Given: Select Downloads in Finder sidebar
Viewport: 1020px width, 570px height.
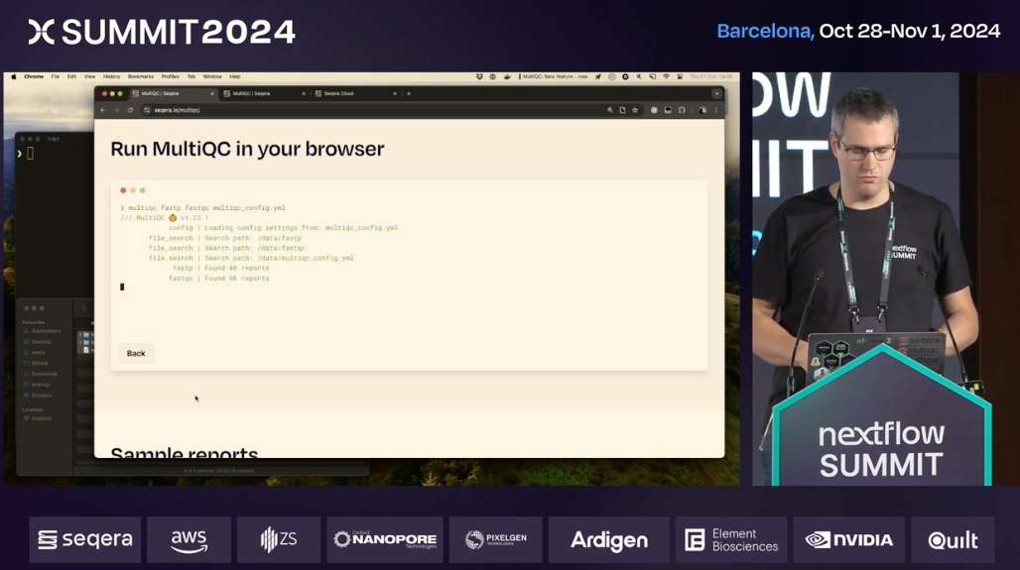Looking at the screenshot, I should [x=44, y=374].
